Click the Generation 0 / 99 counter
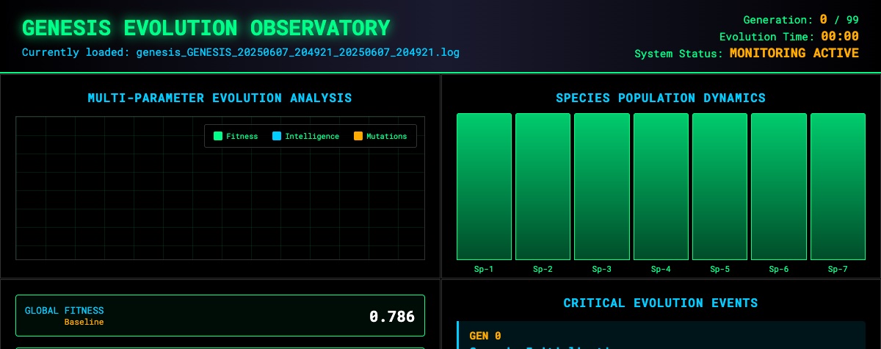This screenshot has height=349, width=881. [x=801, y=20]
